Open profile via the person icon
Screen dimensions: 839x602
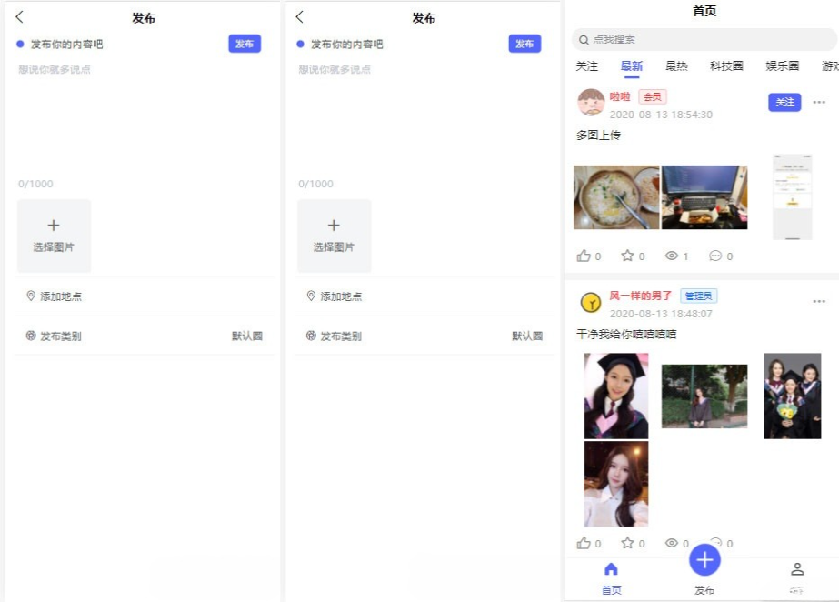point(797,568)
